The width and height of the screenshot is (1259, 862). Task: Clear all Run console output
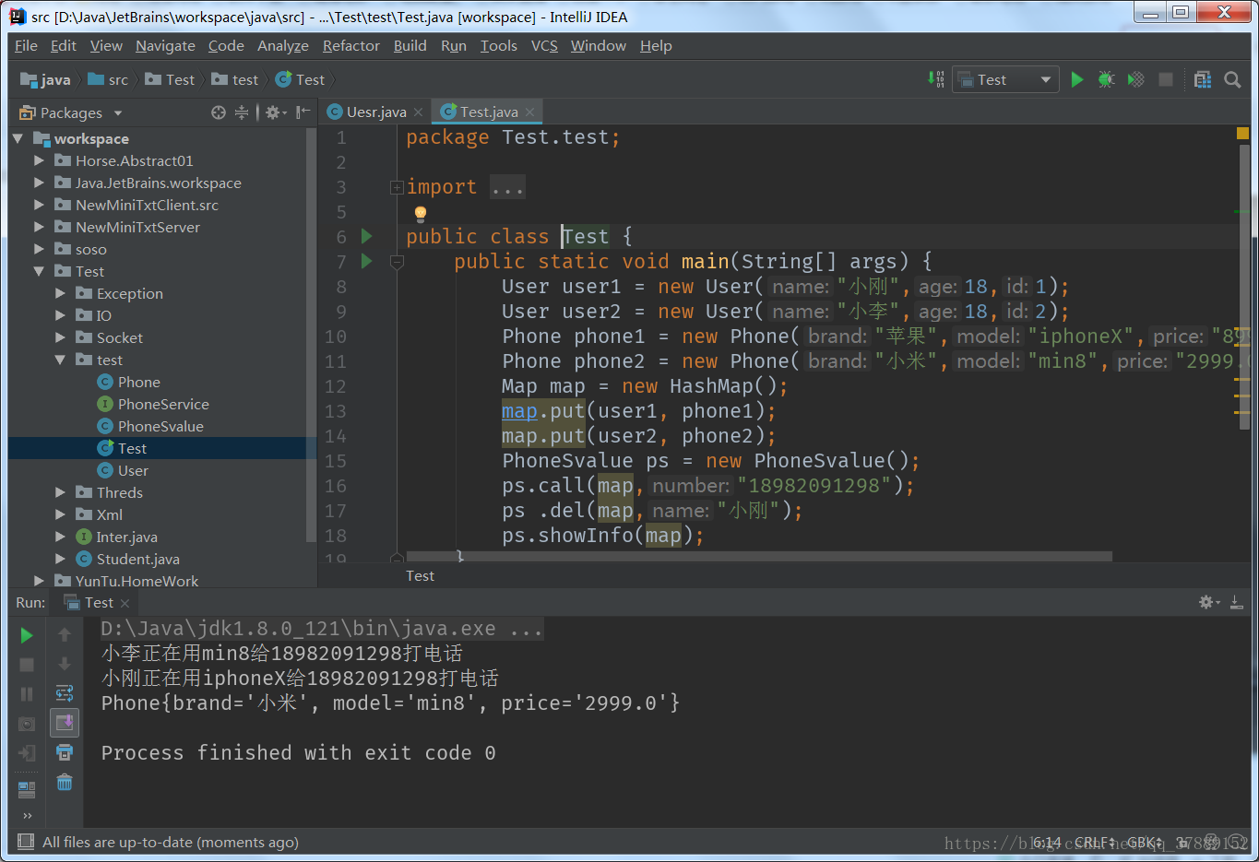(x=65, y=783)
